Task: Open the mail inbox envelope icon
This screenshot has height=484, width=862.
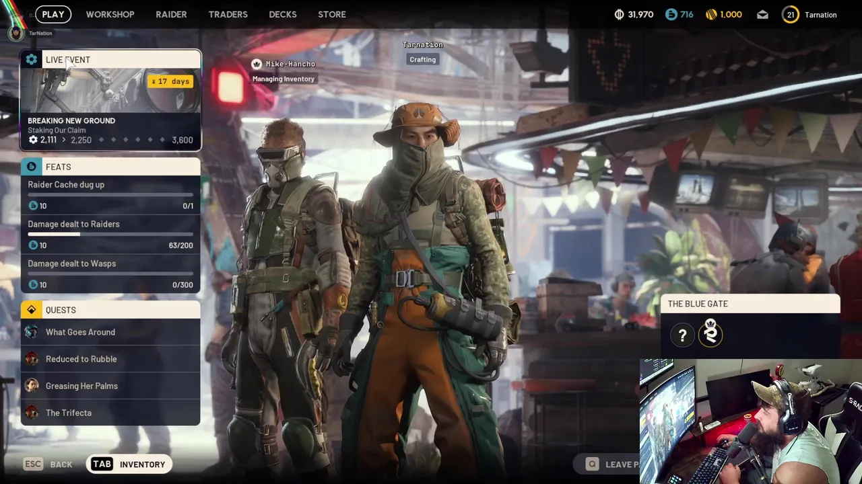Action: tap(762, 15)
